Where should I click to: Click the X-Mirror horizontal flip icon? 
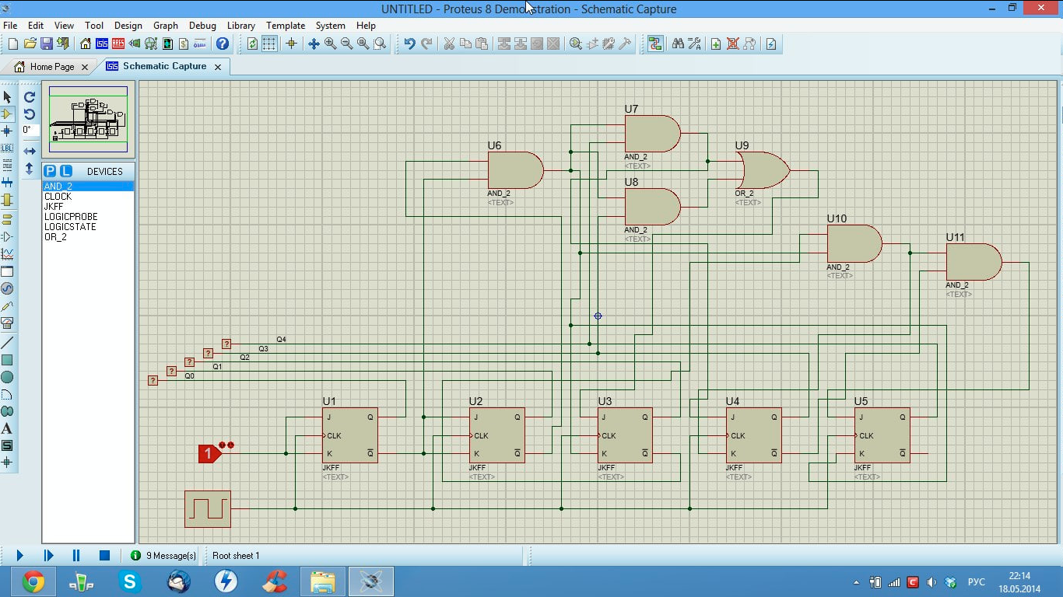[x=30, y=151]
